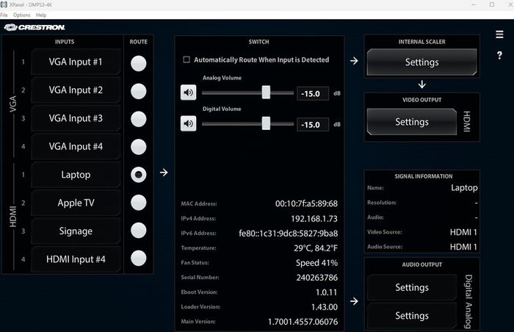This screenshot has height=332, width=514.
Task: Open the Help menu
Action: 41,15
